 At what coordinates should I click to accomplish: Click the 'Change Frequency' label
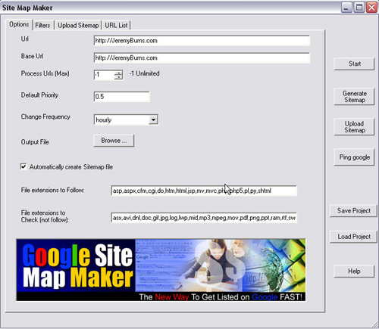[x=45, y=116]
